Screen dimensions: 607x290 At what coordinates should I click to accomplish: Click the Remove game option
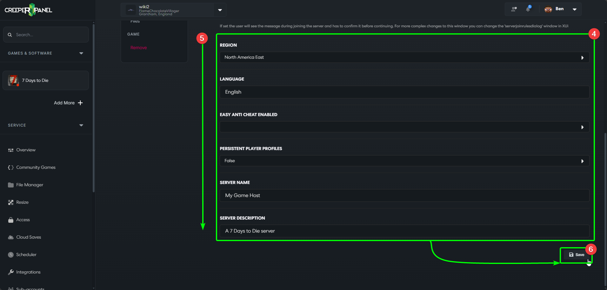click(138, 48)
